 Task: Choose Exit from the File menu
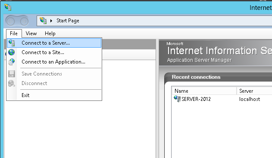click(x=54, y=95)
